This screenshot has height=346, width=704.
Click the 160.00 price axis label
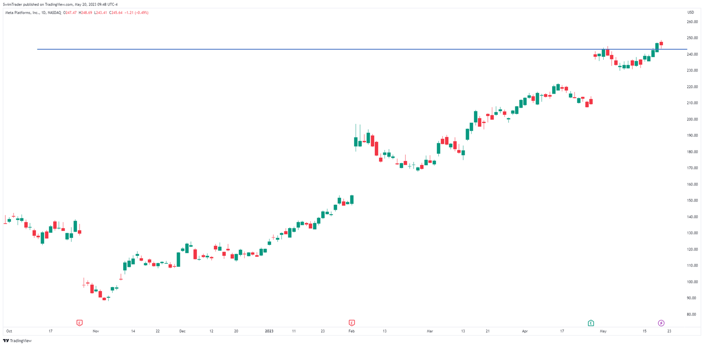[x=692, y=184]
